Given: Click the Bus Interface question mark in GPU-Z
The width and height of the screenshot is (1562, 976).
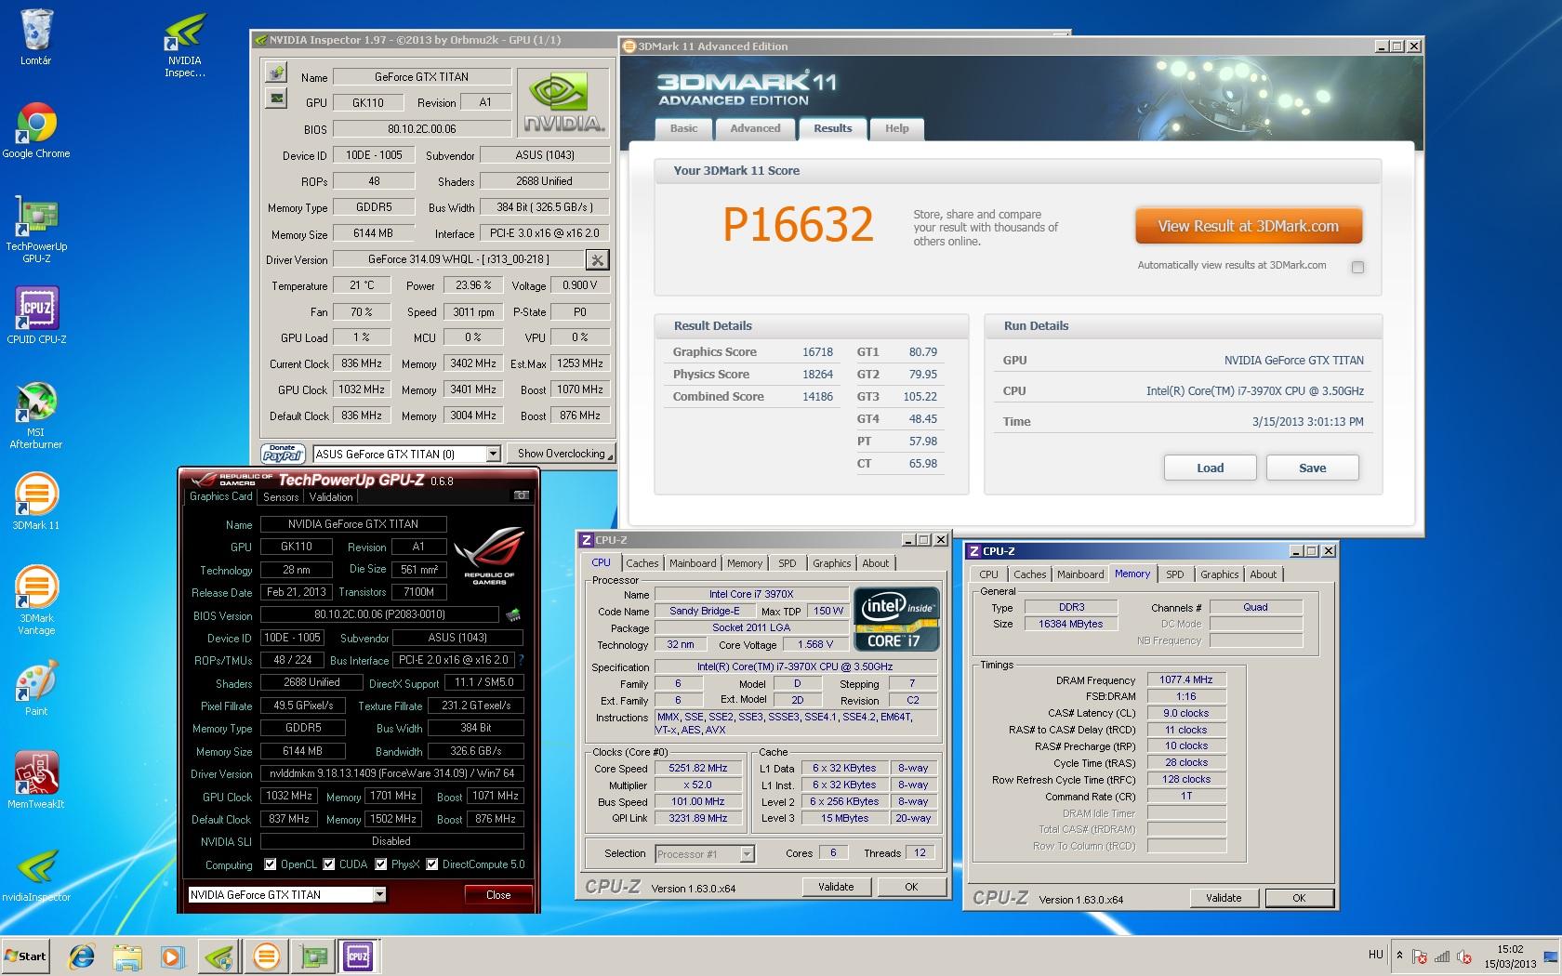Looking at the screenshot, I should (x=521, y=660).
